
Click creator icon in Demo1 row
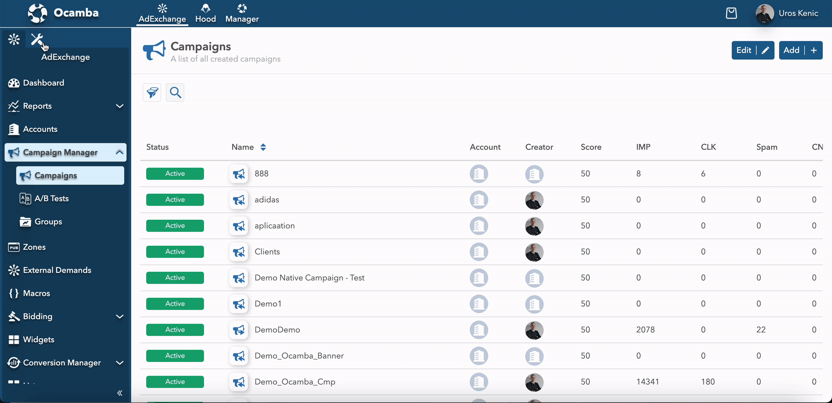[534, 304]
